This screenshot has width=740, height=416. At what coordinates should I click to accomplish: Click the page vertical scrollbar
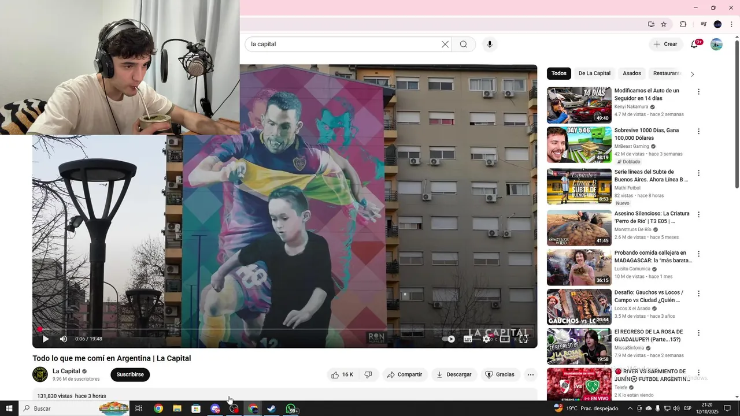coord(737,114)
